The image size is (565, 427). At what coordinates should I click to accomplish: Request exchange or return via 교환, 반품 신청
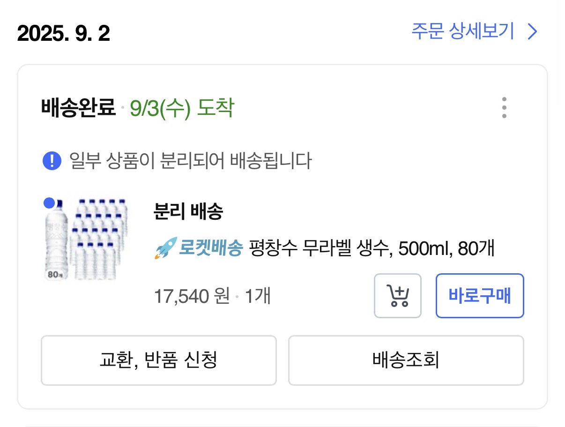coord(158,360)
